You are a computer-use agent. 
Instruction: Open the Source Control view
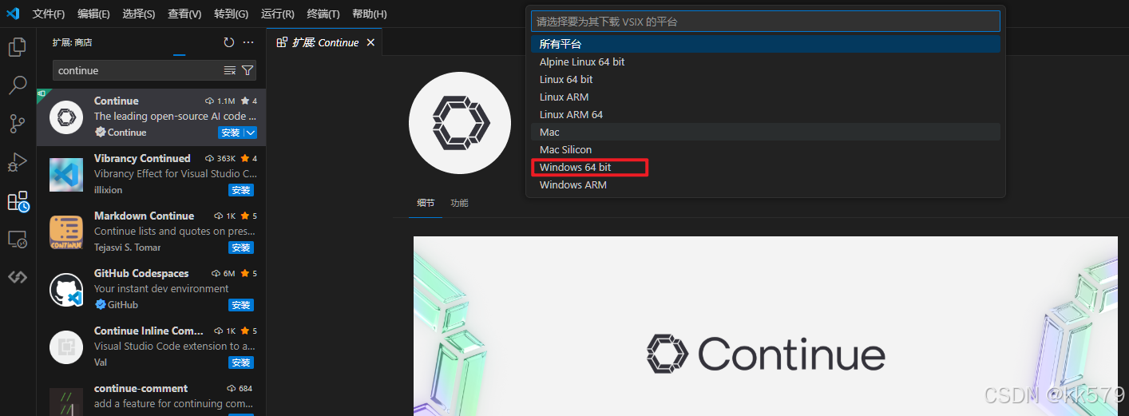click(x=18, y=124)
